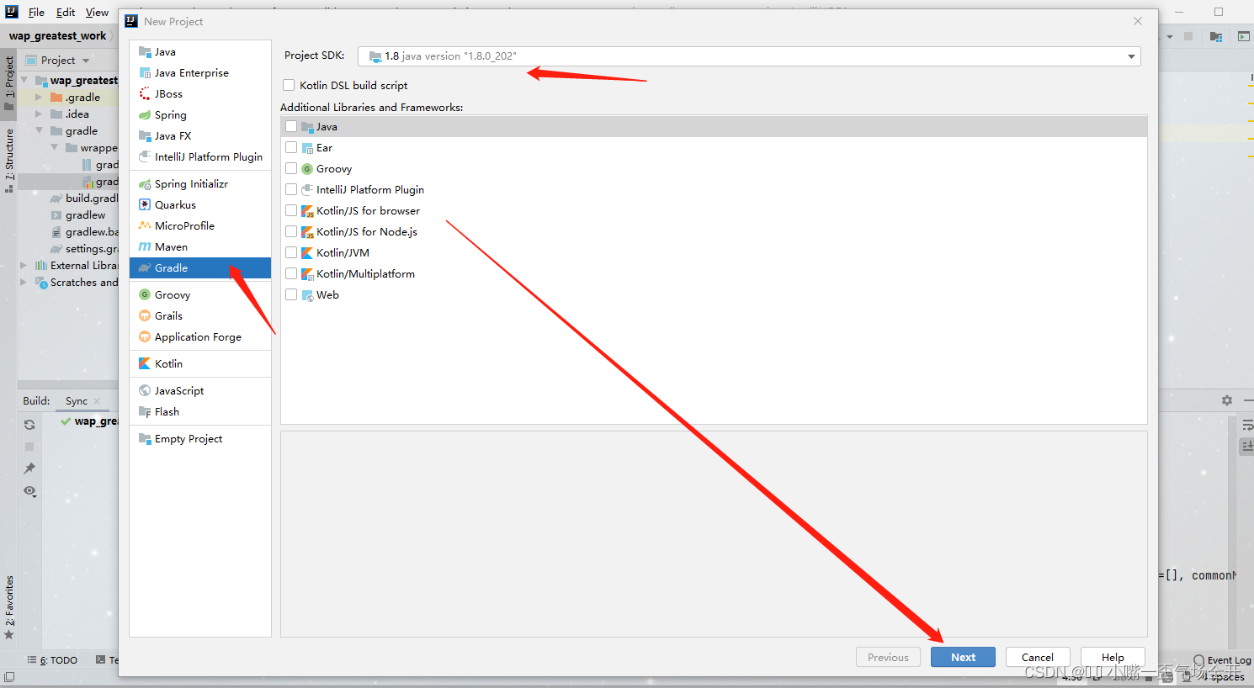Select the highlighted grad file under wrapper

coord(100,182)
